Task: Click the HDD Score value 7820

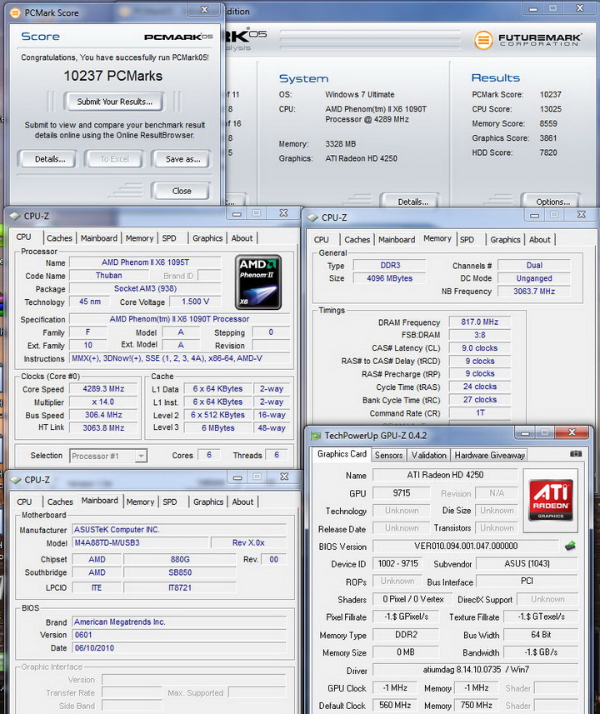Action: (x=548, y=152)
